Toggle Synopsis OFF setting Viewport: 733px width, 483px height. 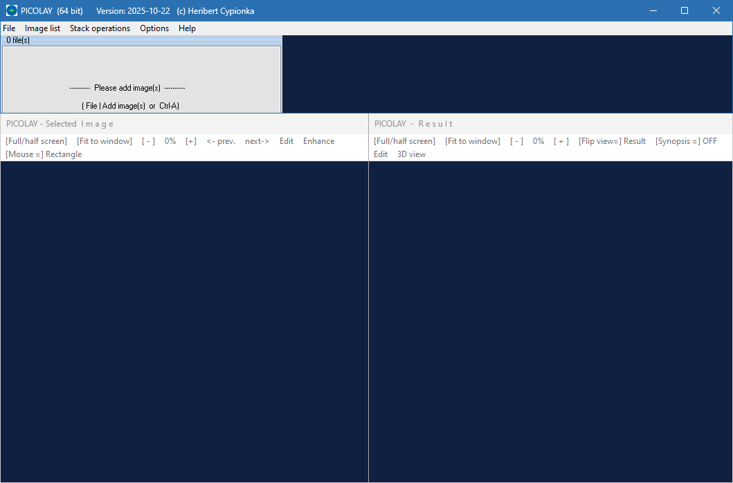pyautogui.click(x=686, y=141)
